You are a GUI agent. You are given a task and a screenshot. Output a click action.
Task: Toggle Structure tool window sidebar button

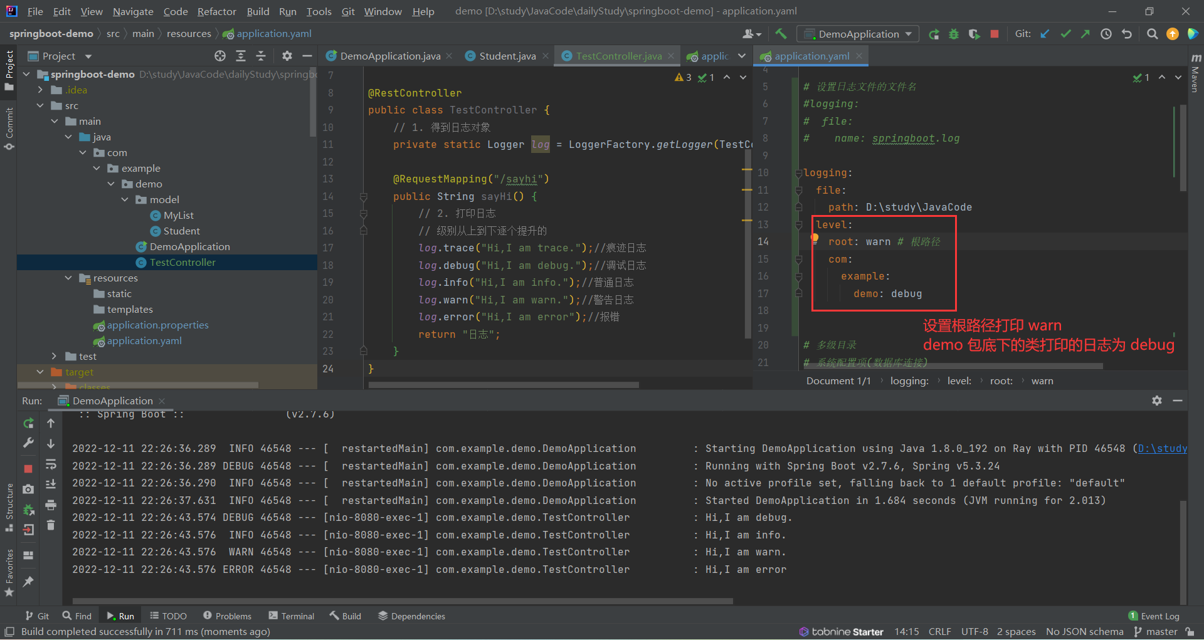point(9,507)
